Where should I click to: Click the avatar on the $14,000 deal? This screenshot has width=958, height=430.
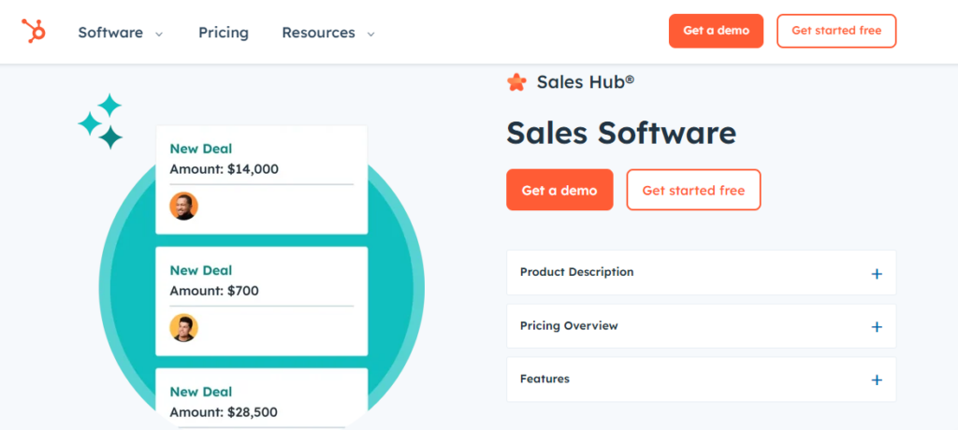coord(183,206)
